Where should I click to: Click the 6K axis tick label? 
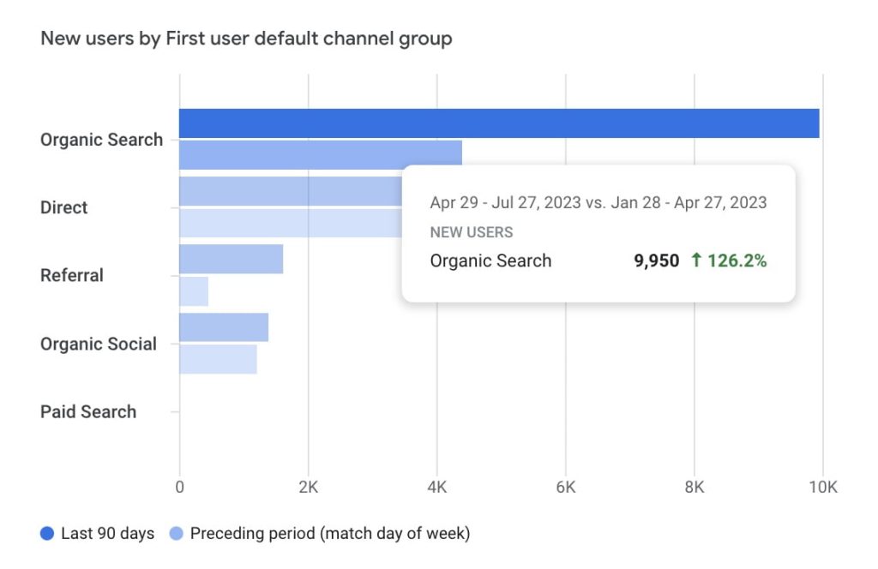[566, 488]
